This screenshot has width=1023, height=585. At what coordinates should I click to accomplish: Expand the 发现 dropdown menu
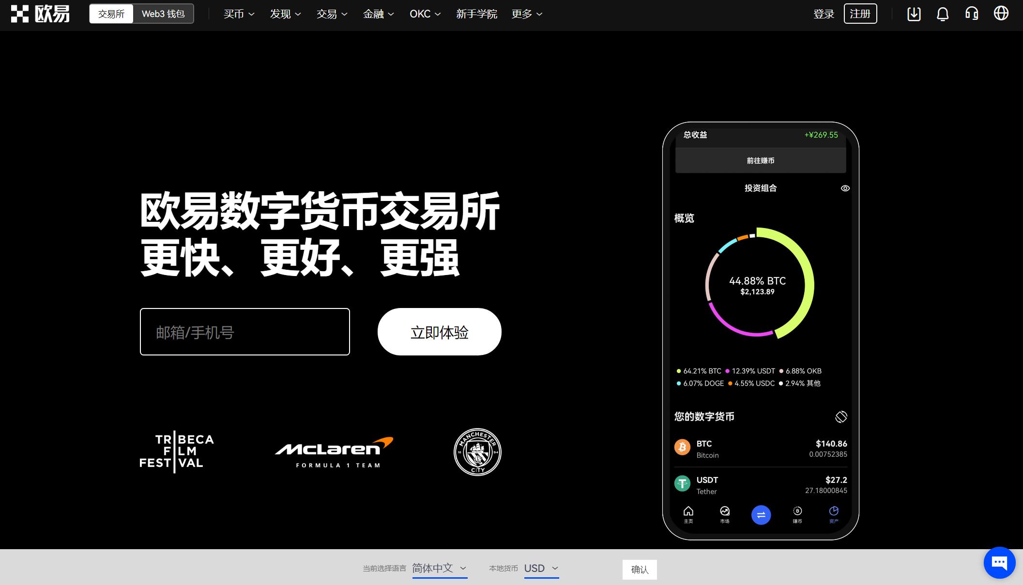[284, 14]
